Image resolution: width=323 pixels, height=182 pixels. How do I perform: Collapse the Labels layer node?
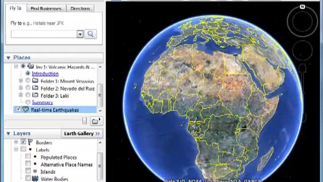16,149
